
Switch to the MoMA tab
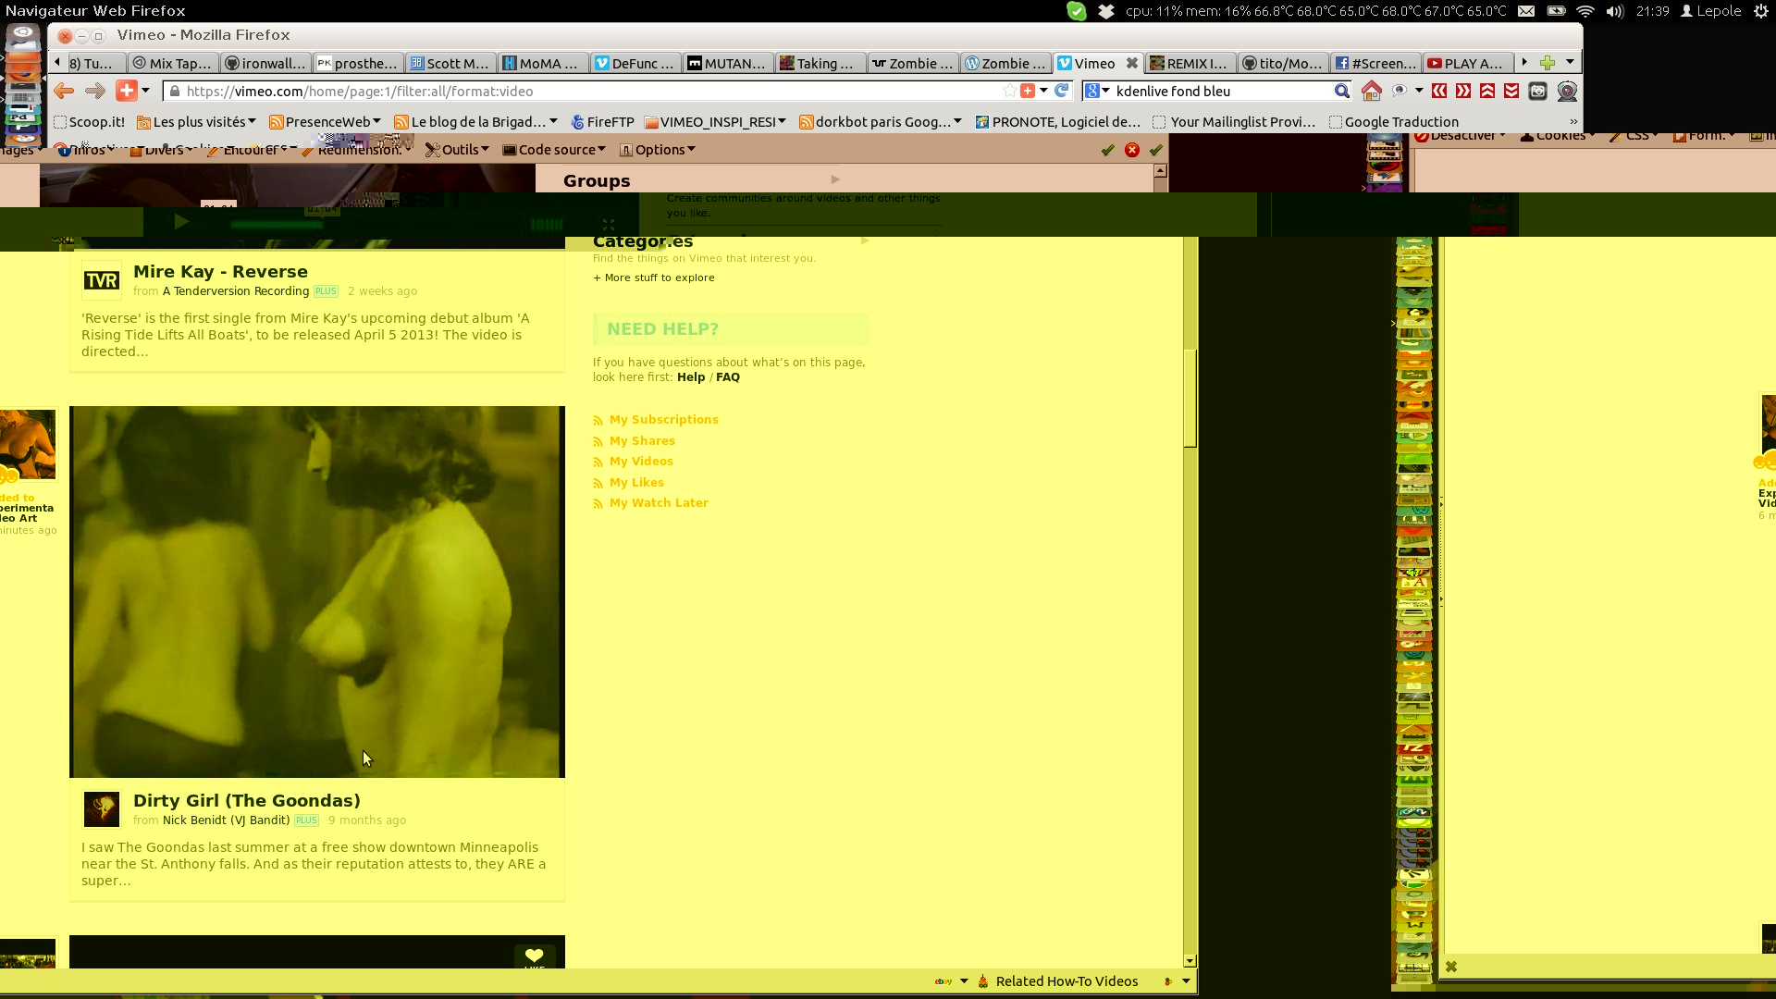coord(542,63)
